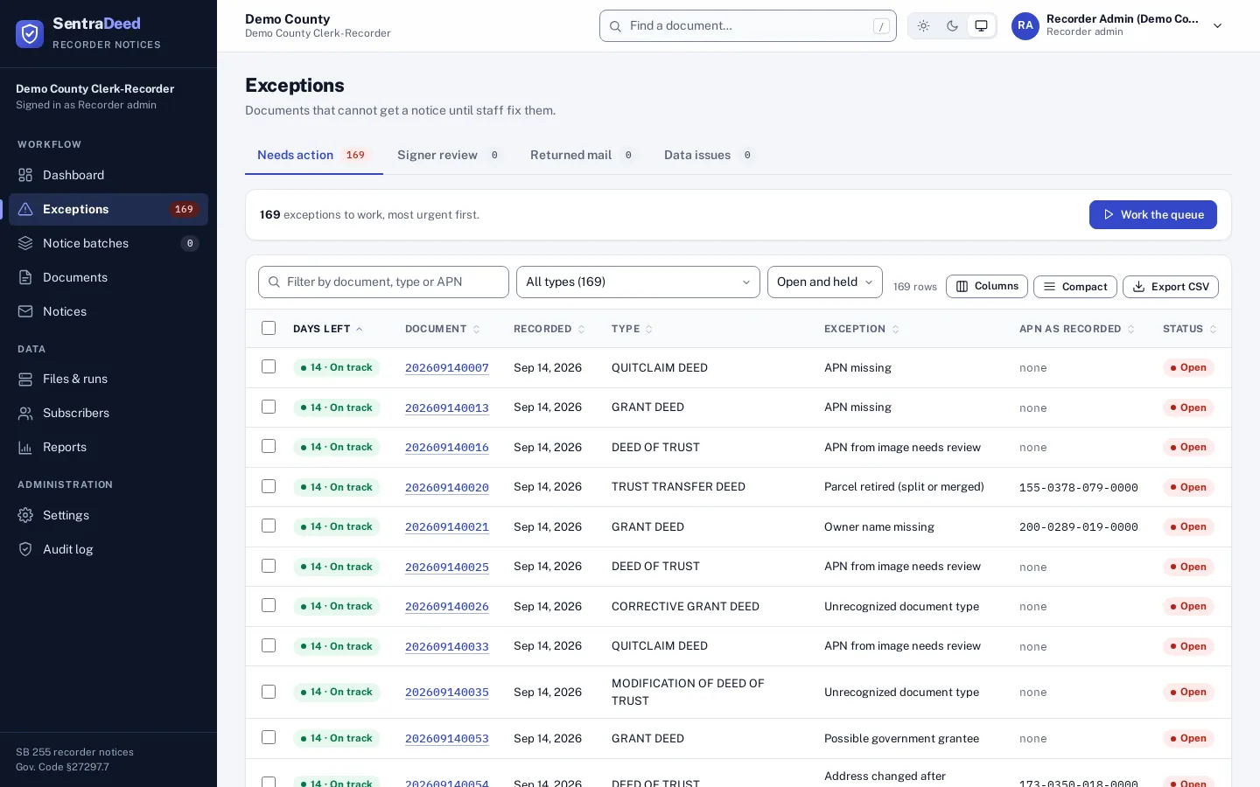Click the Filter by document, type or APN field
The height and width of the screenshot is (787, 1260).
coord(383,282)
